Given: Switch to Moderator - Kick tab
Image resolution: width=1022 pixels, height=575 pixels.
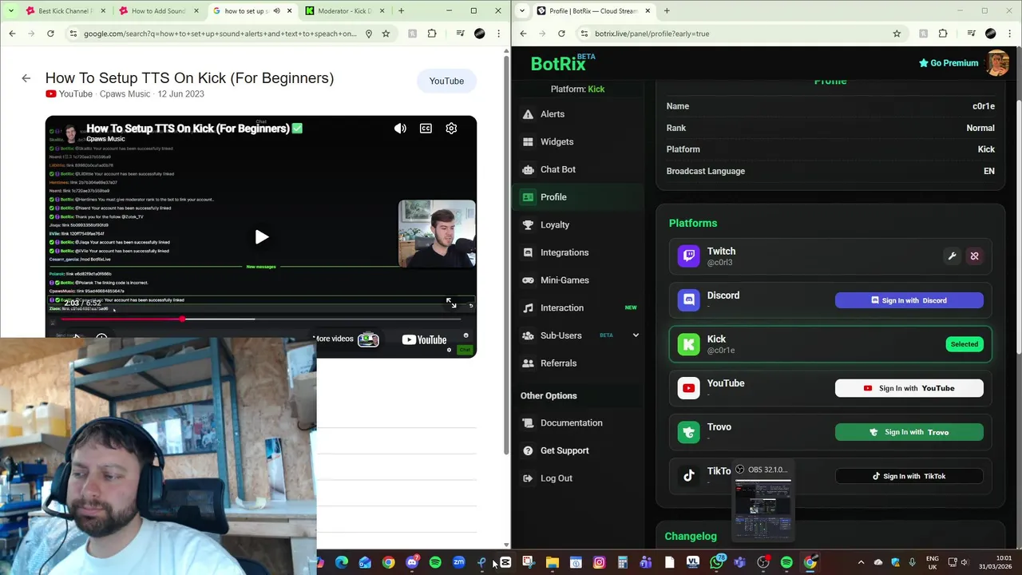Looking at the screenshot, I should click(344, 11).
